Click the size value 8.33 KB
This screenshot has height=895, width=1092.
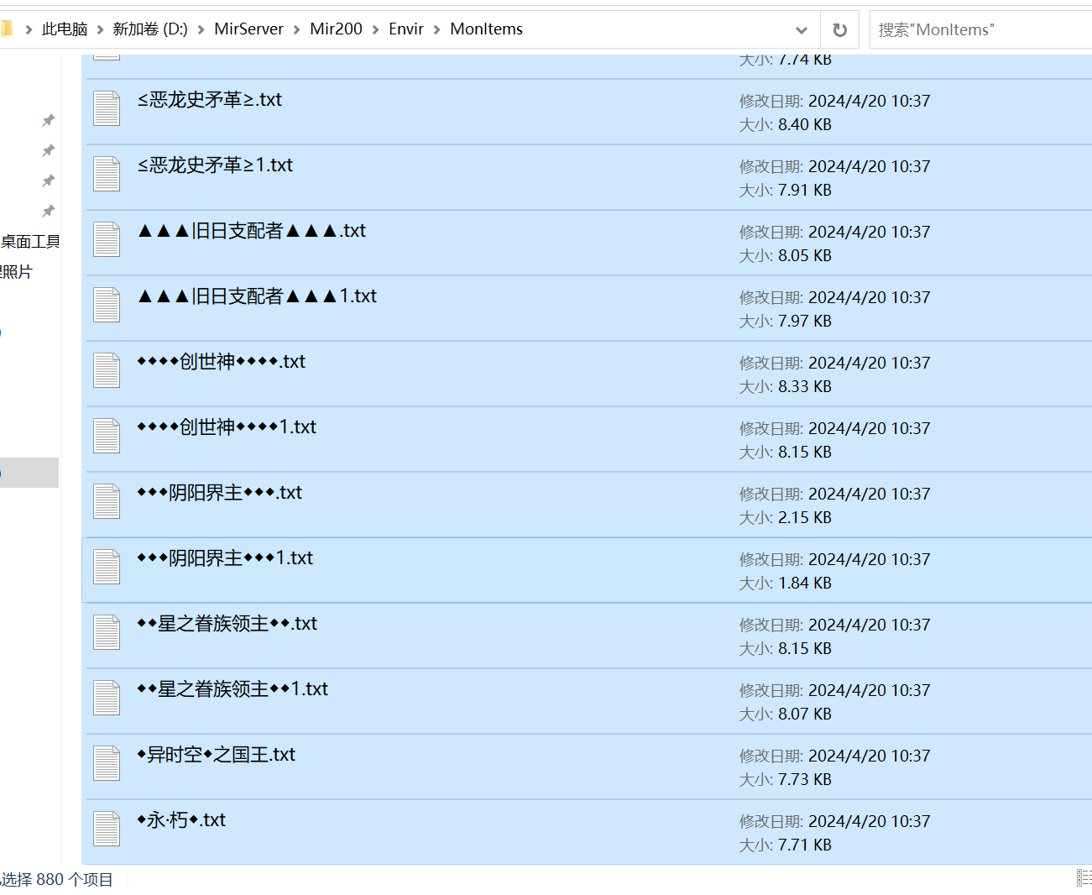pyautogui.click(x=804, y=387)
